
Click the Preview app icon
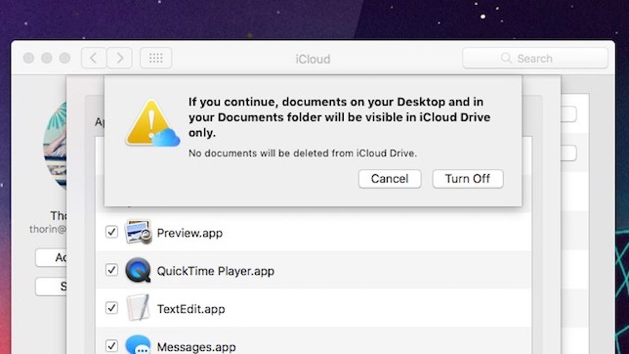[138, 232]
